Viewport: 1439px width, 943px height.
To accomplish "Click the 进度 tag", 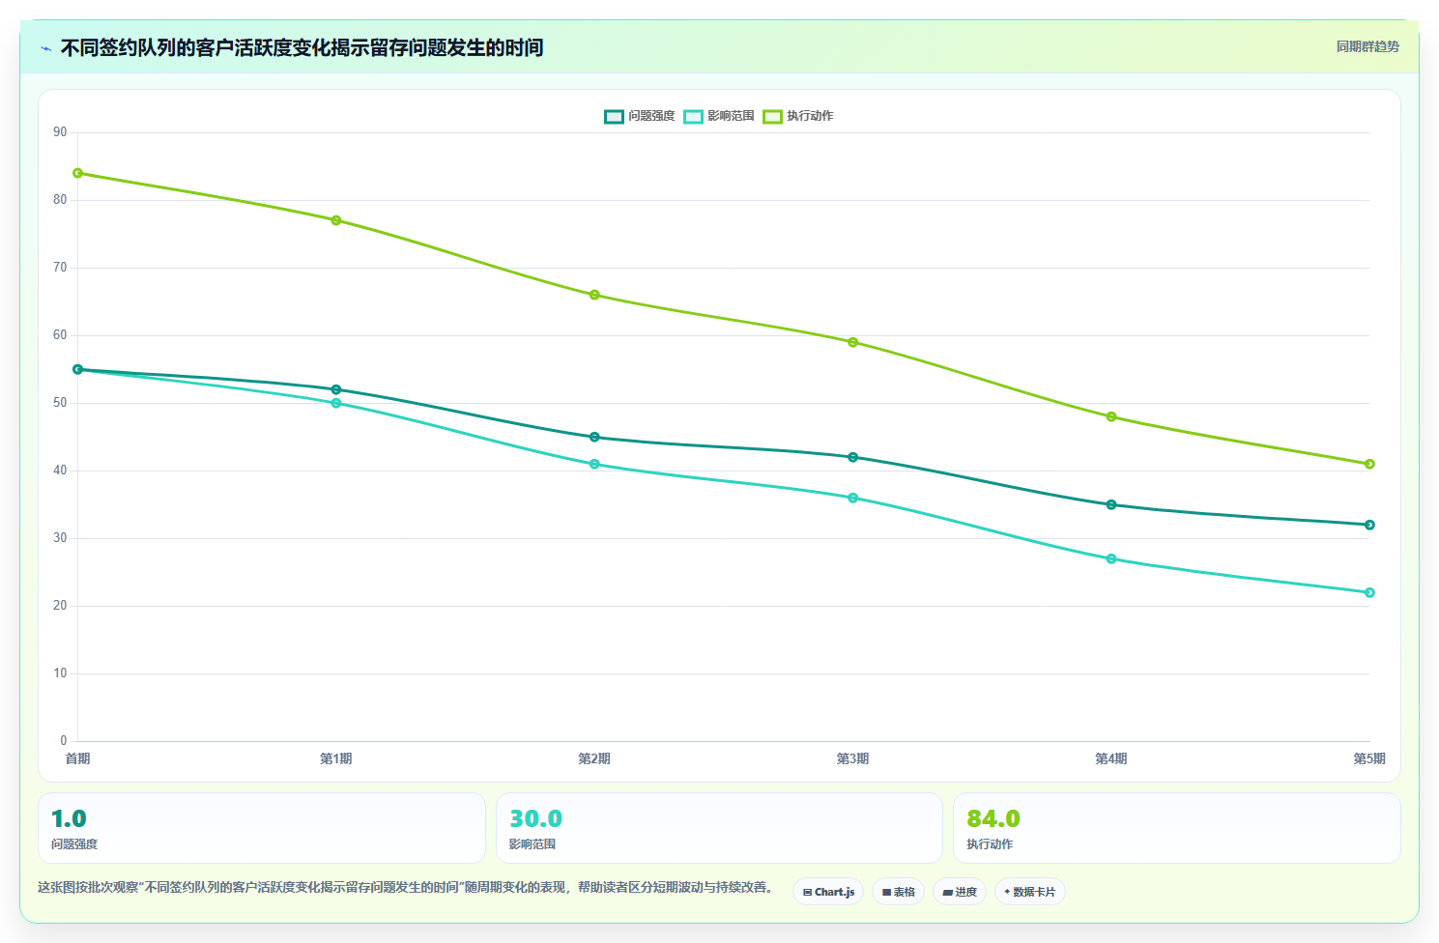I will pyautogui.click(x=960, y=892).
